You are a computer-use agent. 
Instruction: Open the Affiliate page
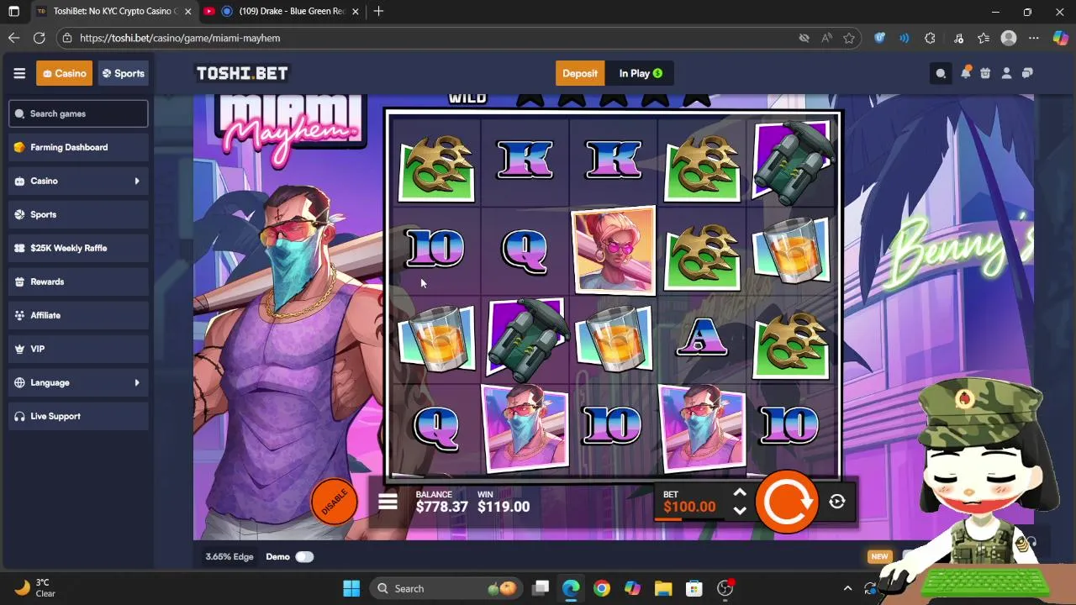[78, 315]
